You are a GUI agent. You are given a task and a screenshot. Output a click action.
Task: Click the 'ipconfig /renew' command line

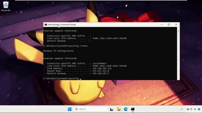coord(65,46)
